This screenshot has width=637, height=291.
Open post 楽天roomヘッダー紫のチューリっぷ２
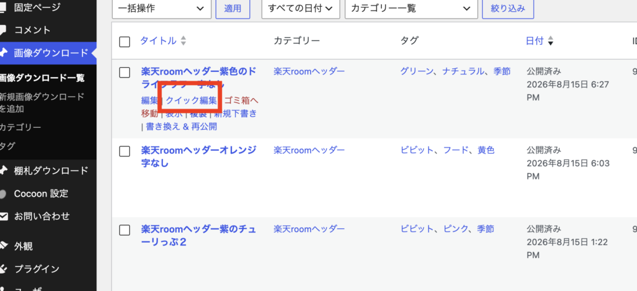[199, 236]
